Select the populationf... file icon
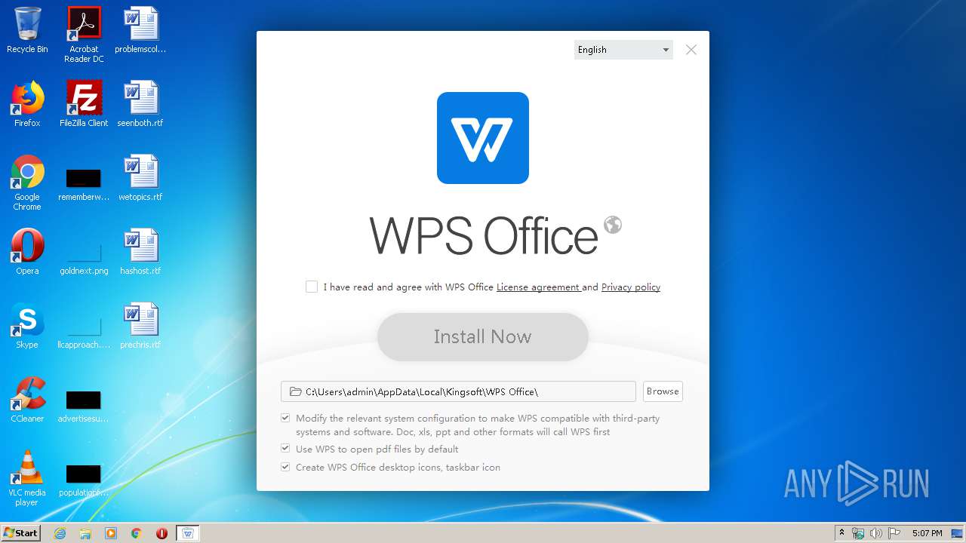Image resolution: width=966 pixels, height=543 pixels. pyautogui.click(x=84, y=480)
